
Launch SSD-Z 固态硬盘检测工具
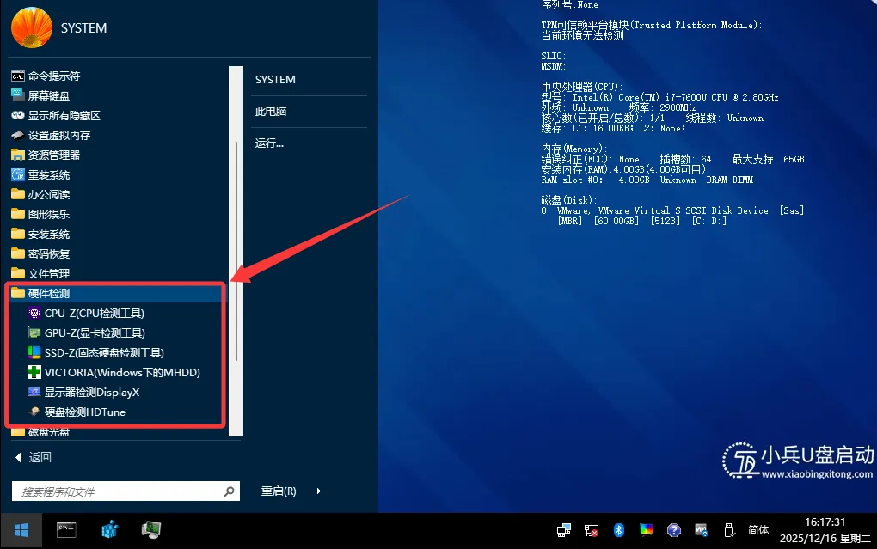pos(106,352)
